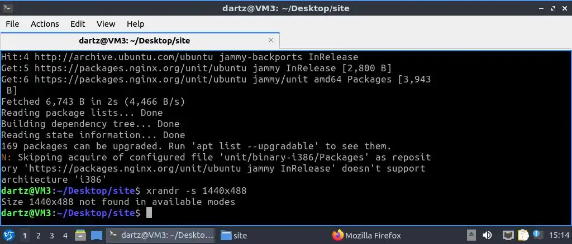Switch to workspace 1
Image resolution: width=572 pixels, height=244 pixels.
click(25, 236)
